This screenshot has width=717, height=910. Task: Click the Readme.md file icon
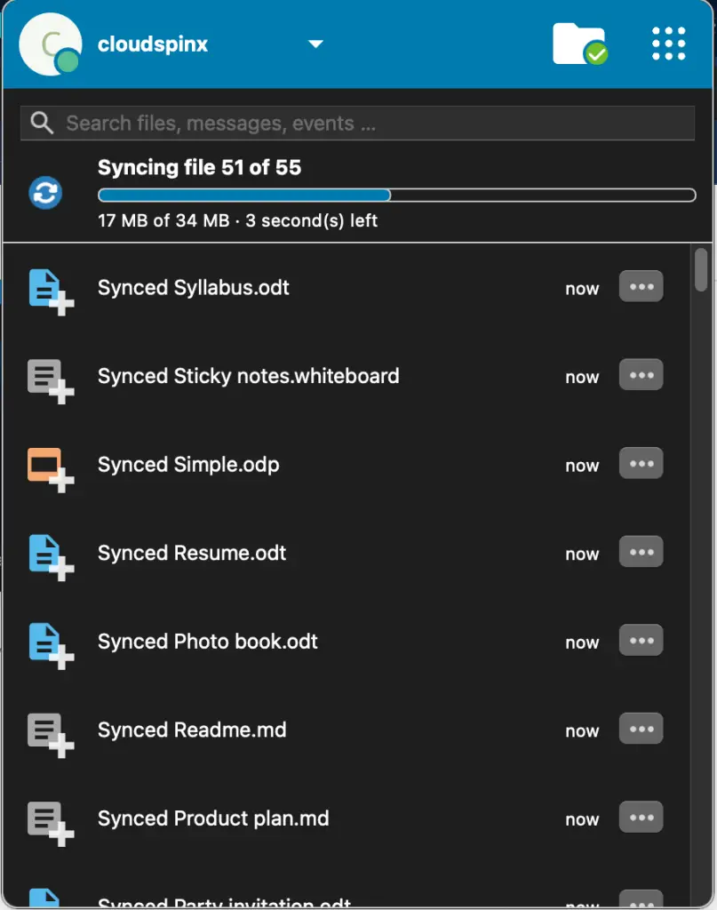tap(48, 730)
